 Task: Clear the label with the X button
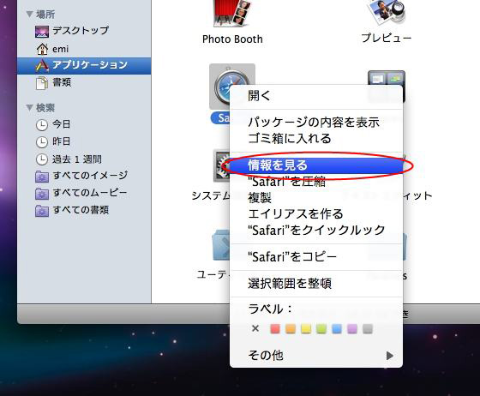(255, 328)
